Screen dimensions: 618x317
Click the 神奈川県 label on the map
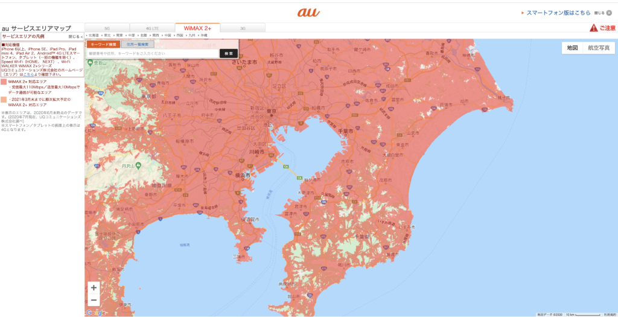point(162,185)
